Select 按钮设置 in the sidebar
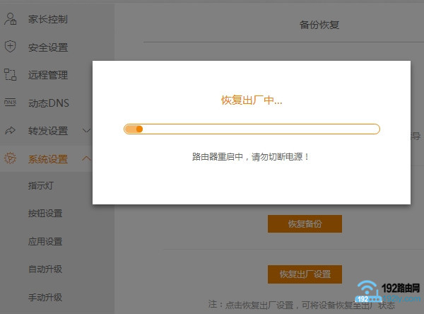Screen dimensions: 424x314 click(45, 214)
